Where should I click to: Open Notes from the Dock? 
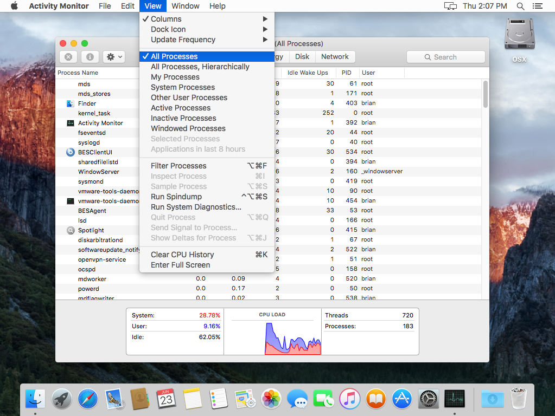192,399
